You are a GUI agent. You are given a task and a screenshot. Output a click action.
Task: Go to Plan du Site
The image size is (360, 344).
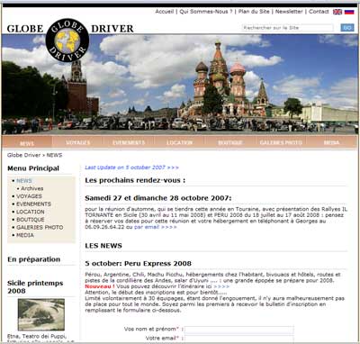[x=254, y=12]
